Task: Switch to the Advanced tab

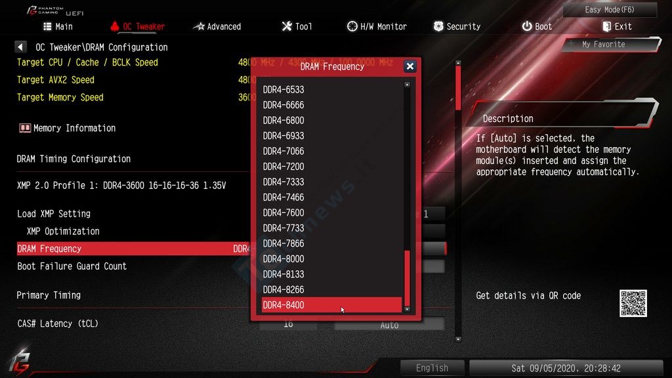Action: pyautogui.click(x=217, y=26)
